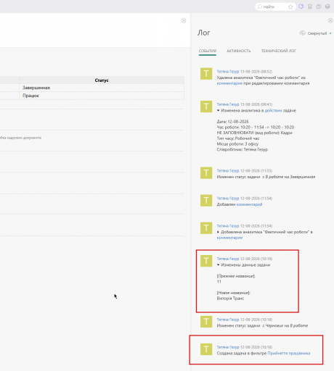The height and width of the screenshot is (371, 334).
Task: Open the Свернутый view dropdown
Action: [x=319, y=33]
